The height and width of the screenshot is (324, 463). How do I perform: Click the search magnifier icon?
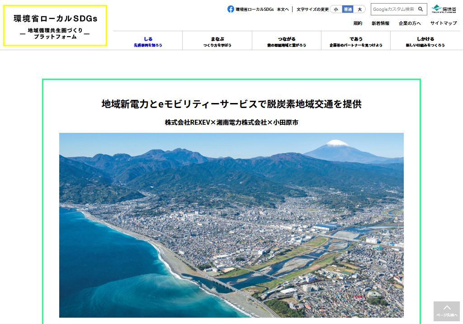click(x=420, y=9)
